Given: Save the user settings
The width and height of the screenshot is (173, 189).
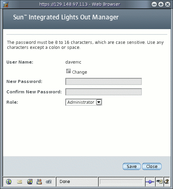Looking at the screenshot, I should click(132, 167).
